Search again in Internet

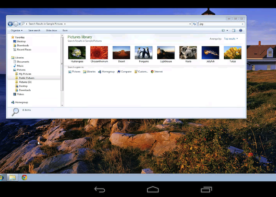point(156,71)
